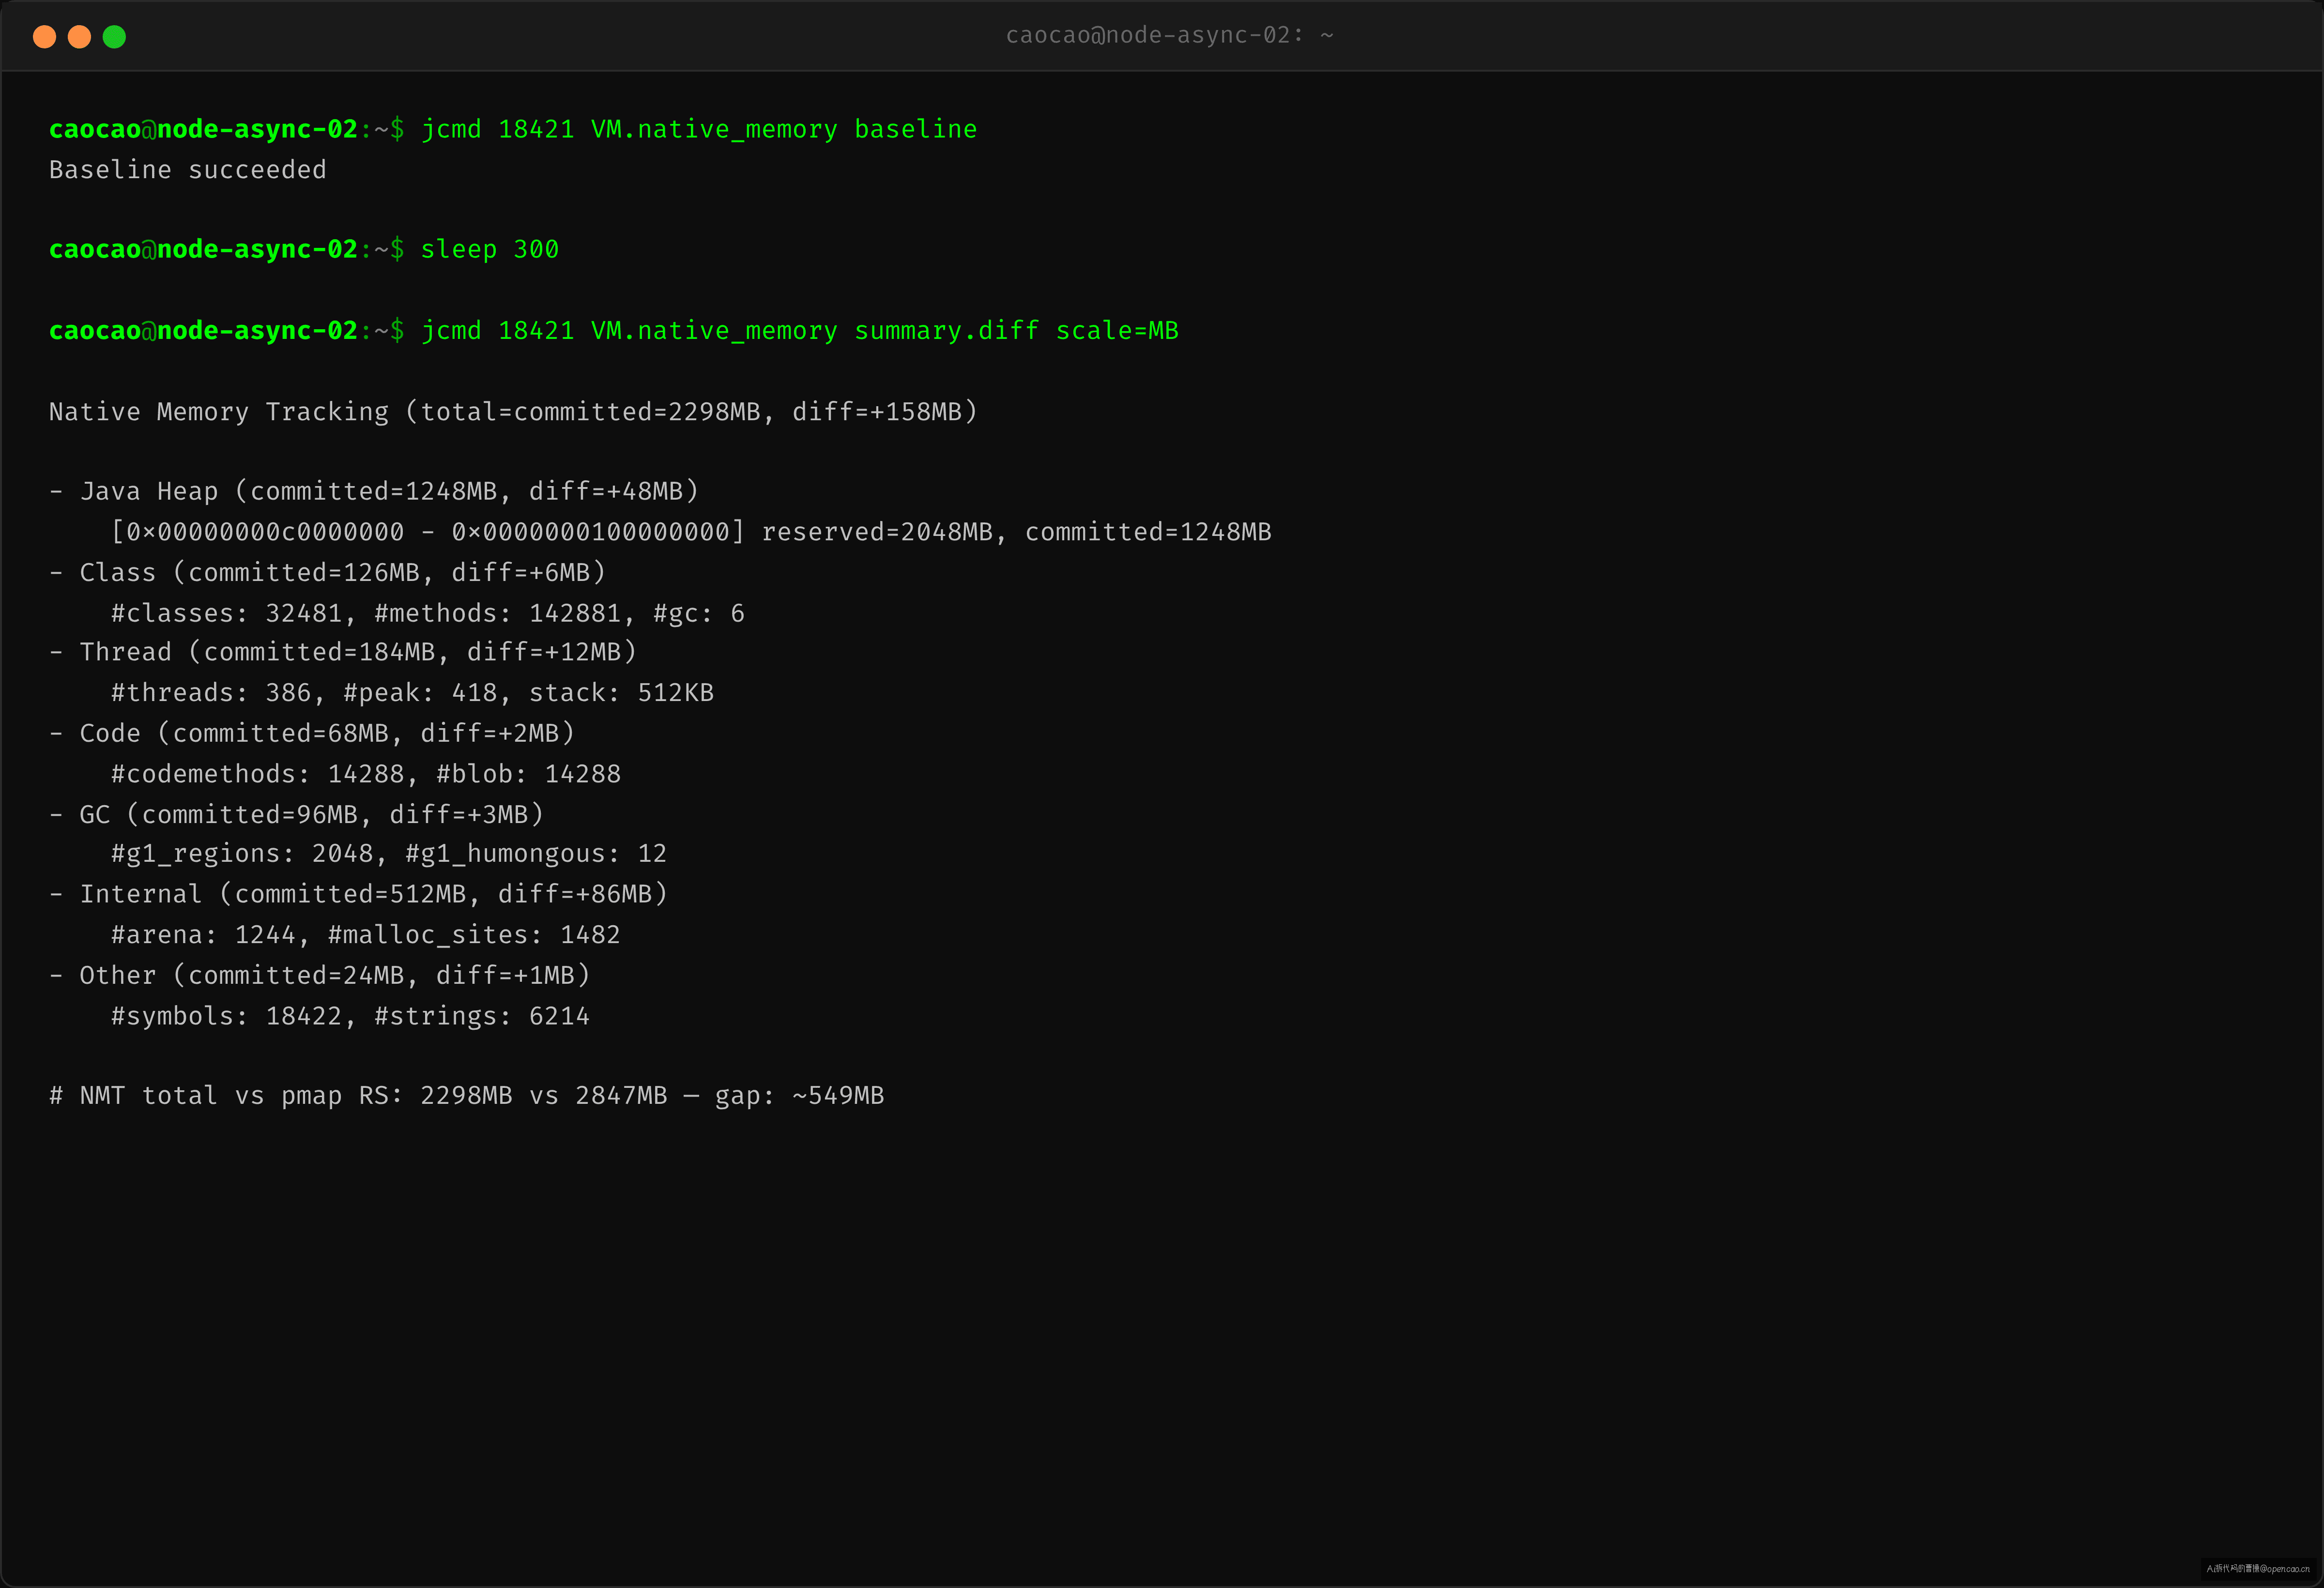Click the '#codemethods: 14288' detail line

point(366,774)
